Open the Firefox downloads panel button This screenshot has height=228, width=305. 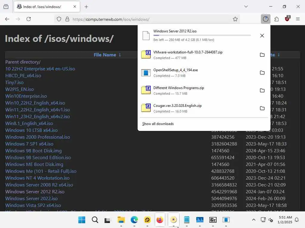coord(265,19)
